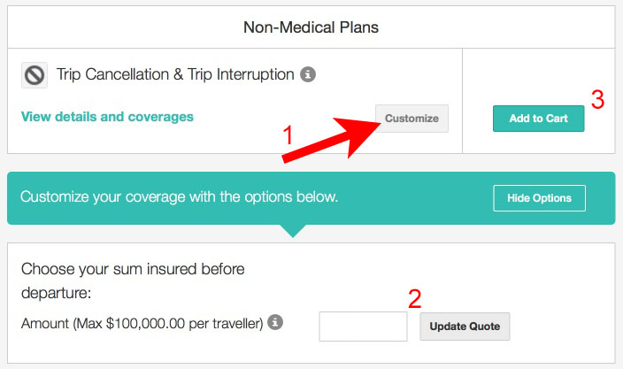Collapse panel with Hide Options button

coord(540,198)
